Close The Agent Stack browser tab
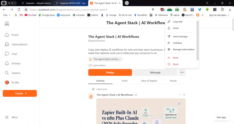This screenshot has height=124, width=234. click(x=120, y=3)
